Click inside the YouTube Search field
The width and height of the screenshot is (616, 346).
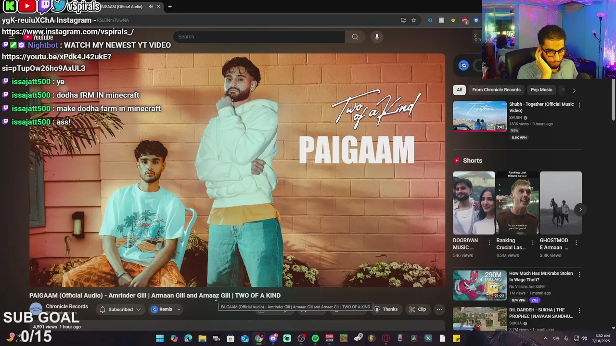click(259, 37)
